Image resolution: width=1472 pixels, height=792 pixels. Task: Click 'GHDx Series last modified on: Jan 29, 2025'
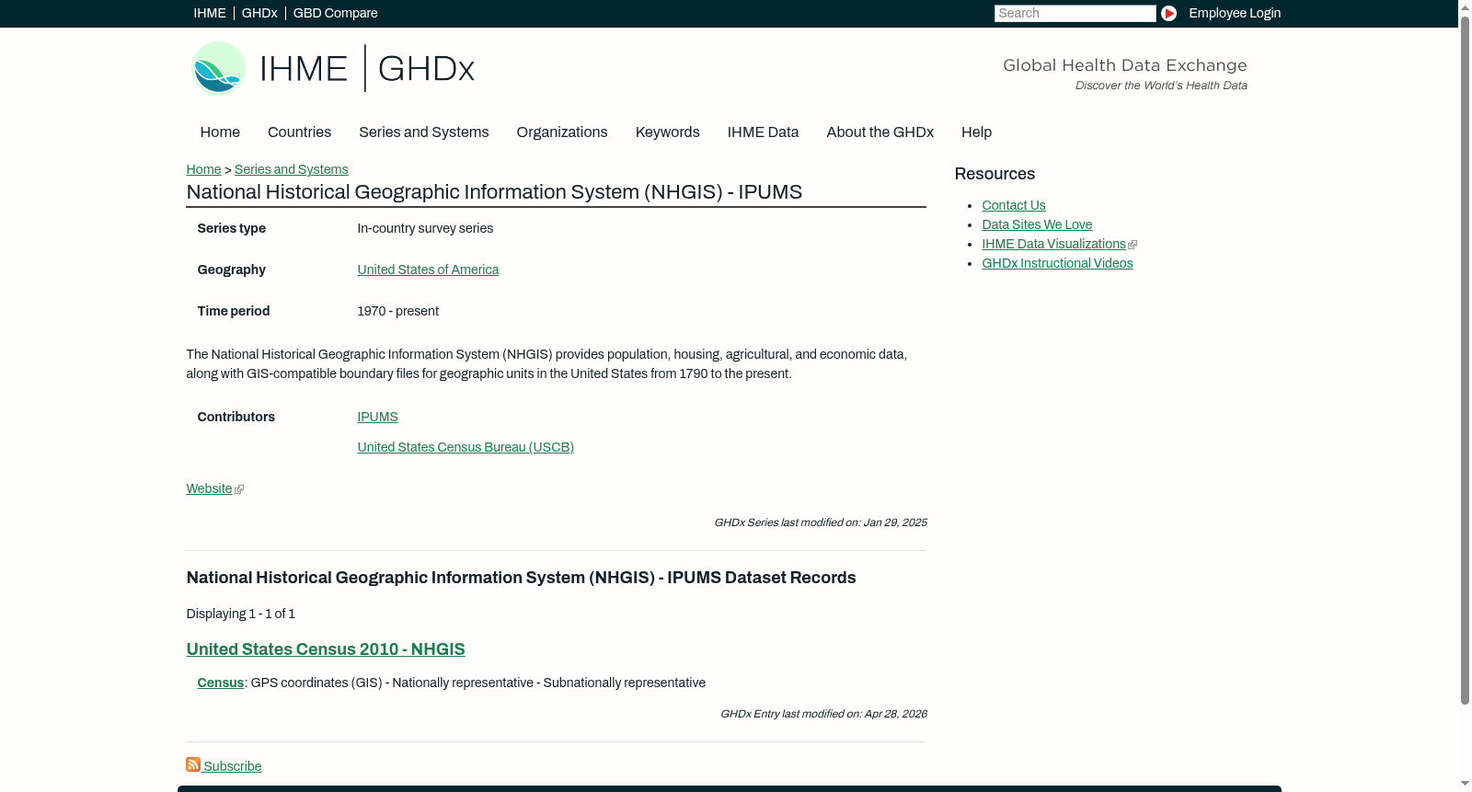click(821, 522)
